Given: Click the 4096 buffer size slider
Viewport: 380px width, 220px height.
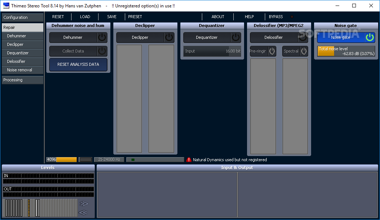Looking at the screenshot, I should [x=61, y=159].
